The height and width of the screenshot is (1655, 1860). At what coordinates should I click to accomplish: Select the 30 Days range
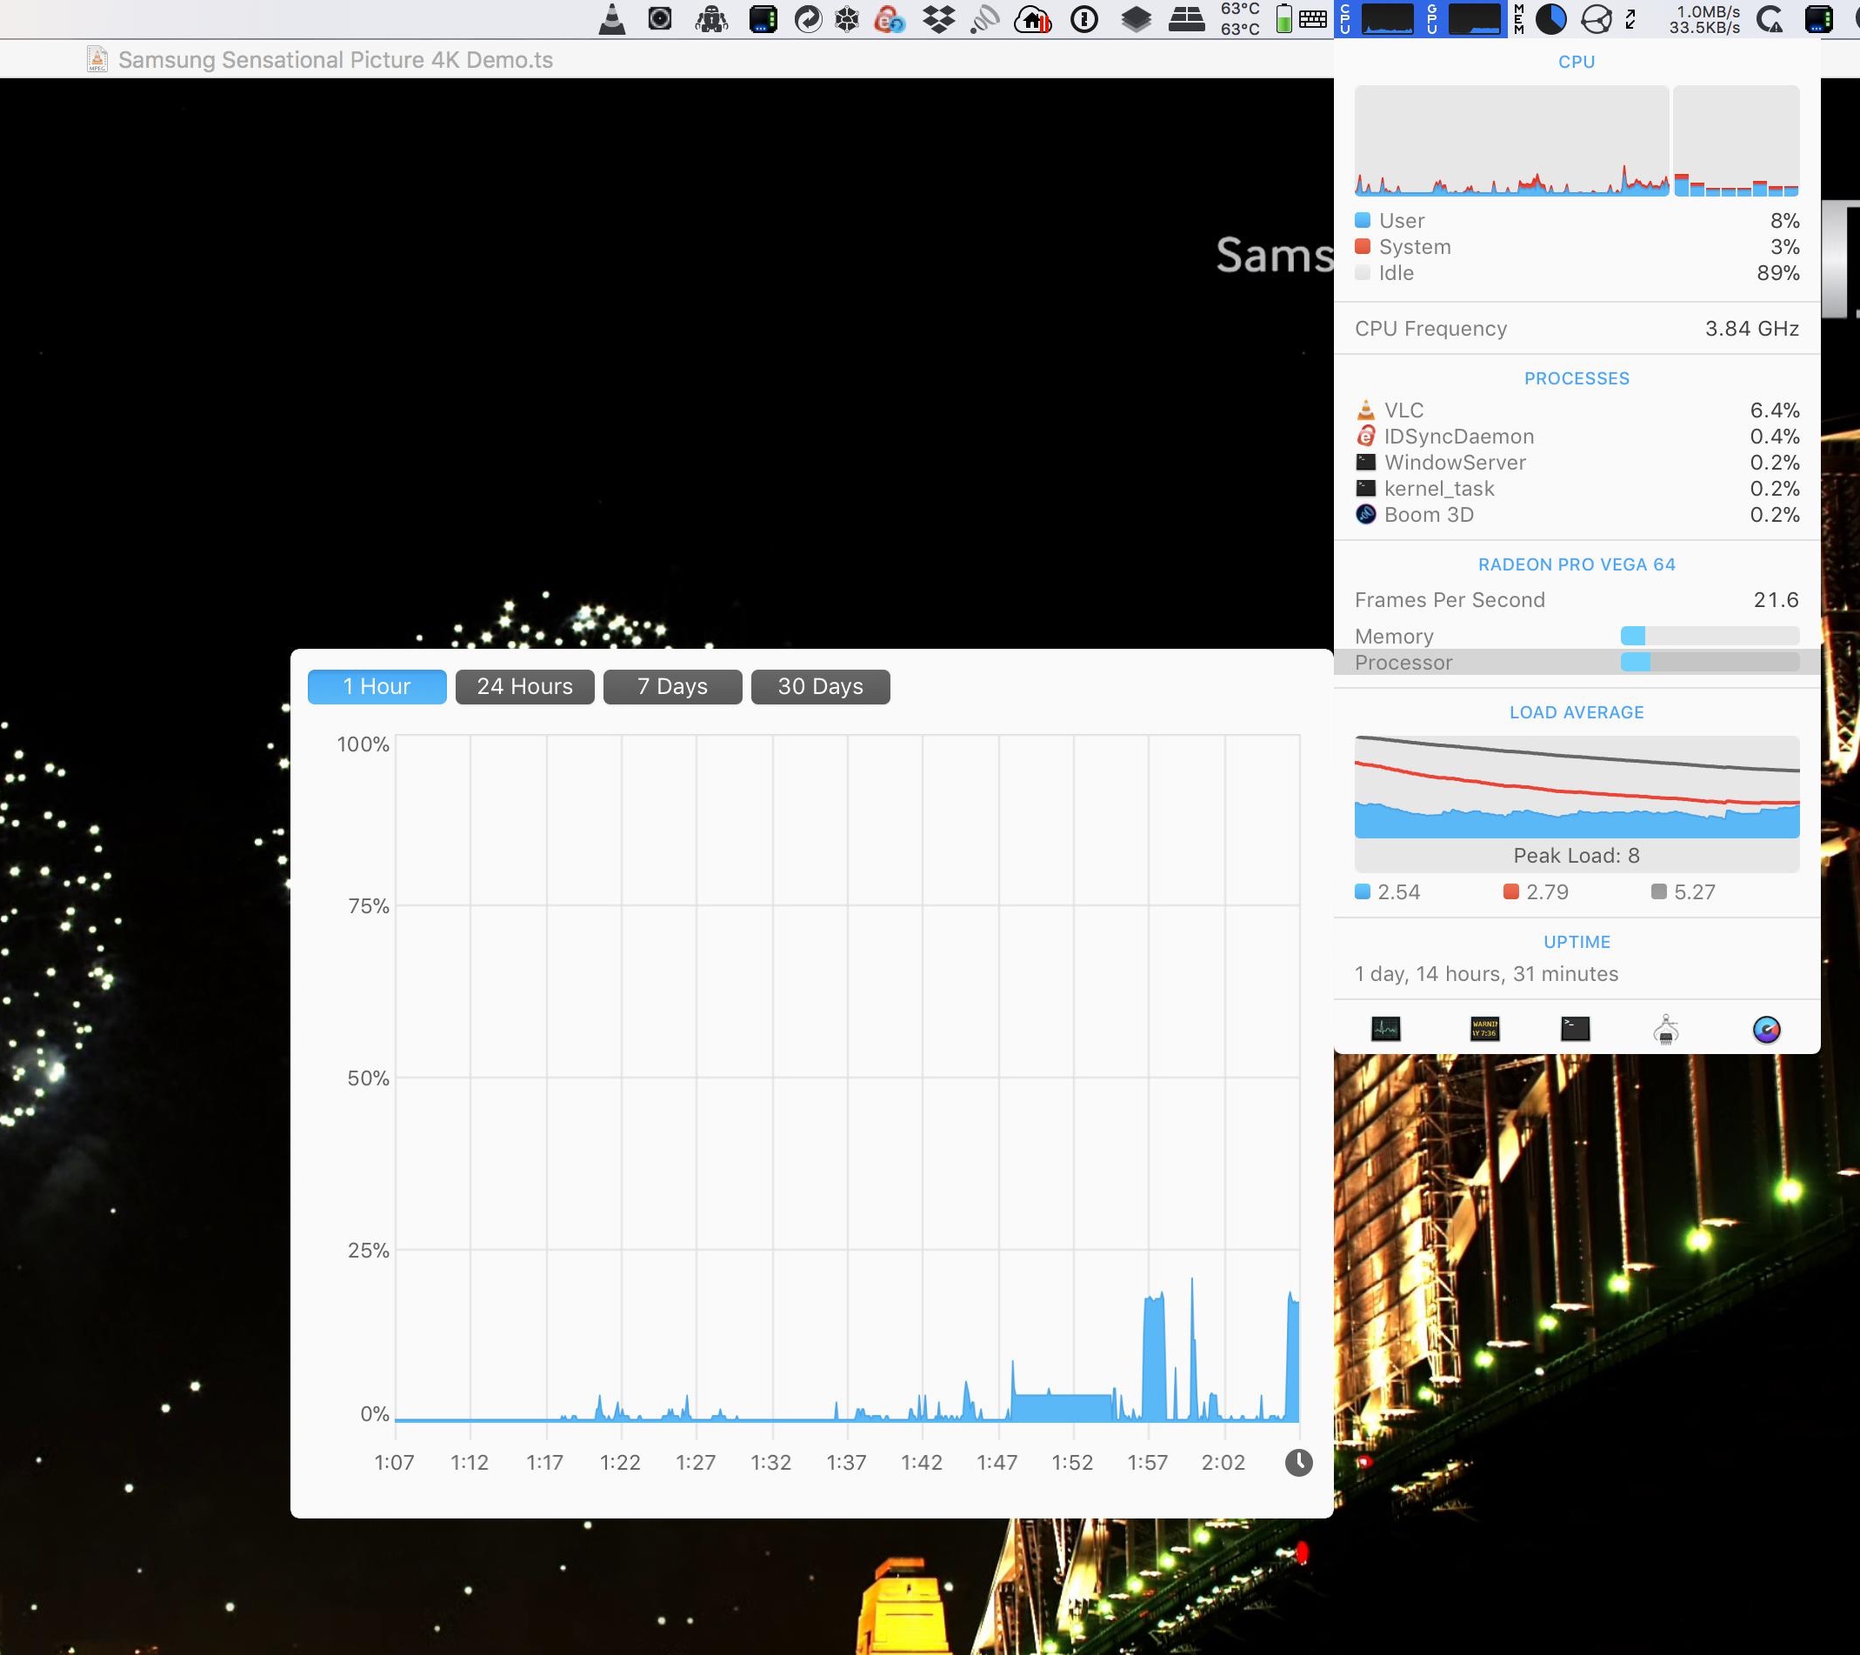pyautogui.click(x=820, y=686)
